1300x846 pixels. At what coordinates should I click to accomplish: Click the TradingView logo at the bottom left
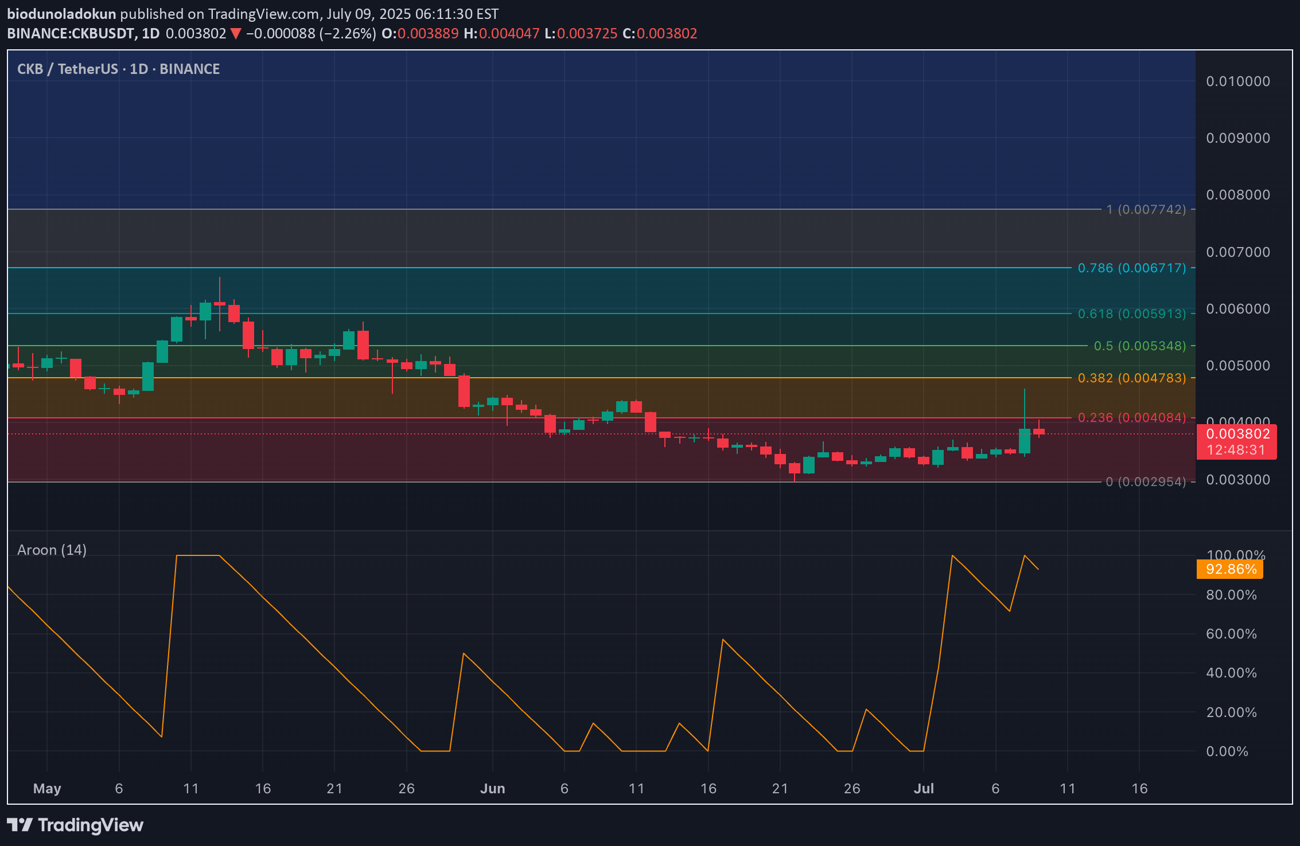pos(75,825)
